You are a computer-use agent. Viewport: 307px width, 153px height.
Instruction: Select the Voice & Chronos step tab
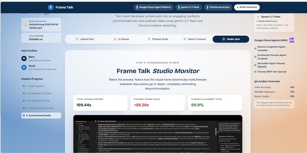(194, 39)
